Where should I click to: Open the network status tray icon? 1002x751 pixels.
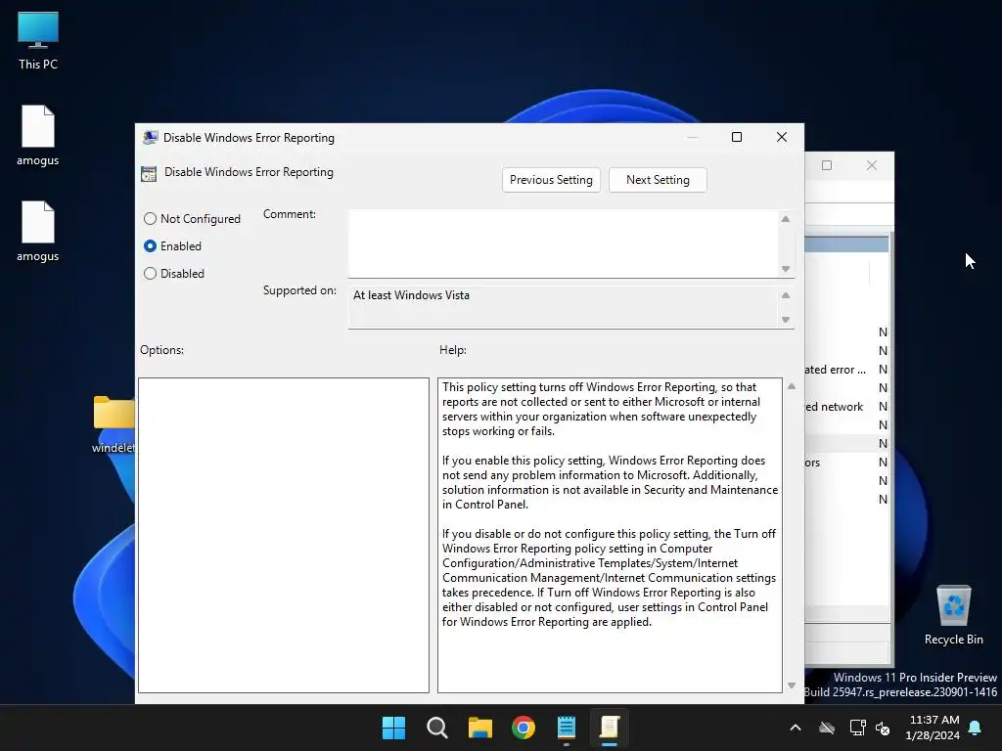pos(857,728)
